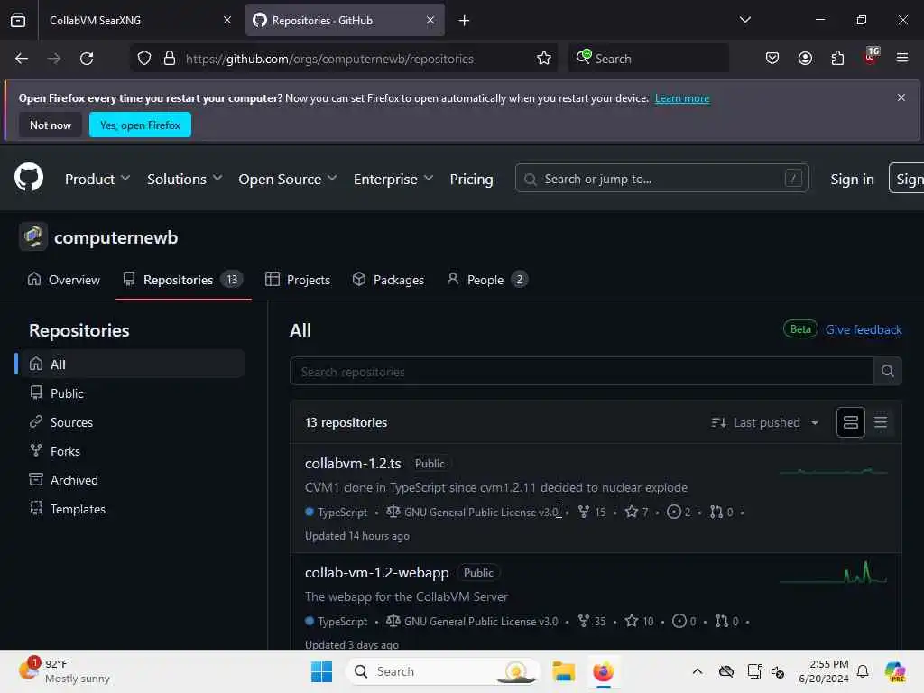Dismiss the Firefox startup notification bar

[x=901, y=97]
